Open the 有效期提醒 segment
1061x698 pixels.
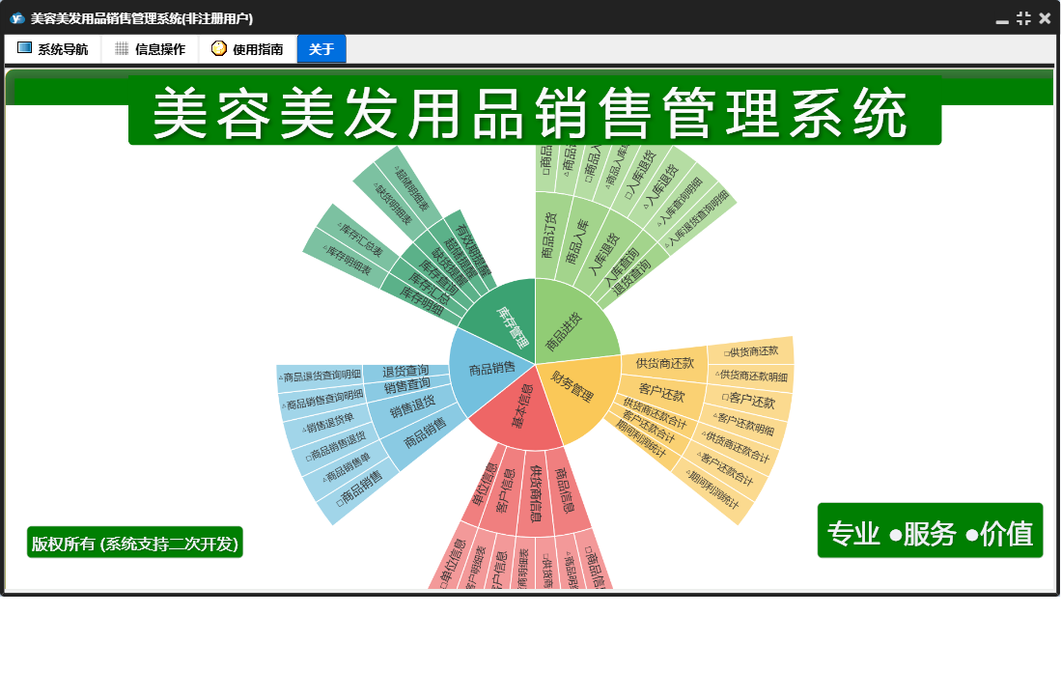tap(474, 250)
